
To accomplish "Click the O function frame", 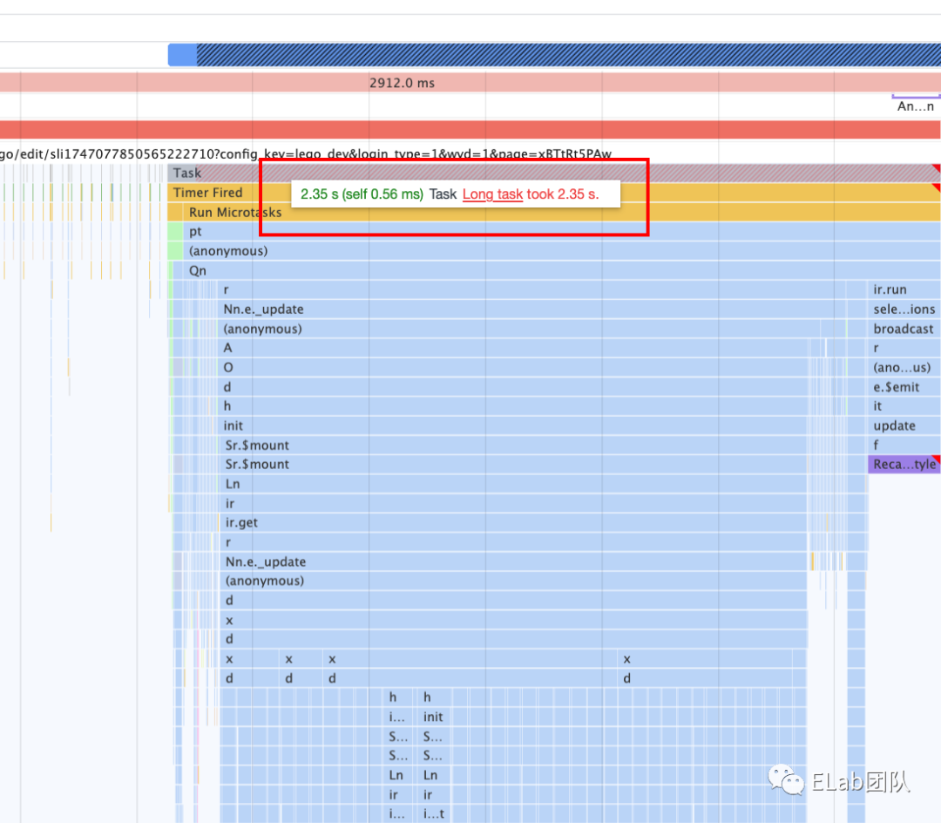I will (514, 367).
